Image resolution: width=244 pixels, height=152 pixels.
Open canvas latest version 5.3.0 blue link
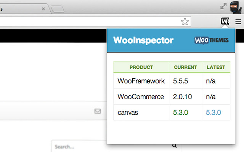point(213,112)
